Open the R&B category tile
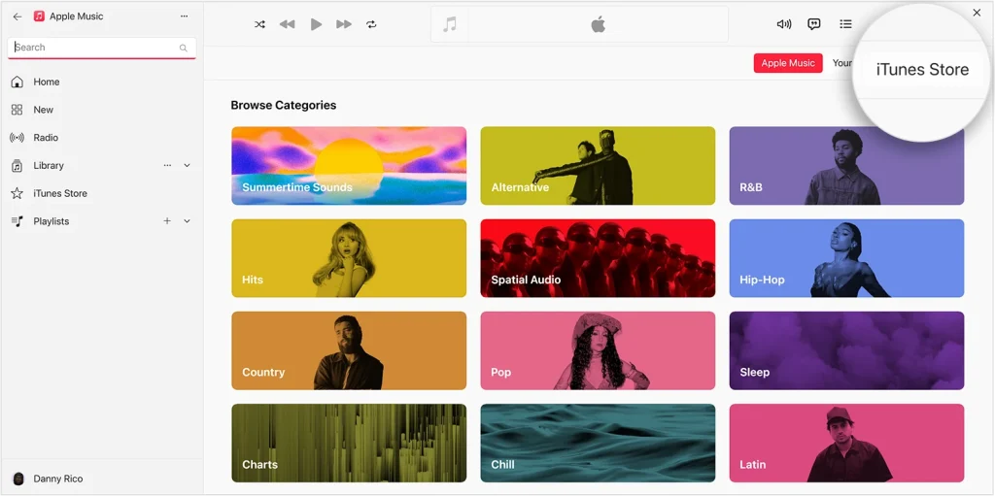 tap(846, 166)
